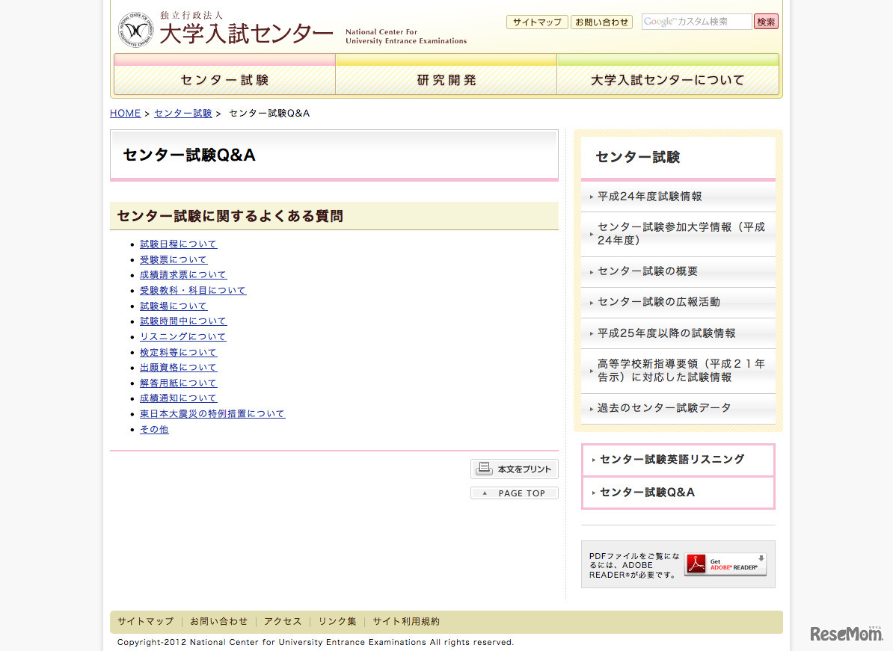Click the 検索 search button
The height and width of the screenshot is (651, 893).
[x=766, y=21]
